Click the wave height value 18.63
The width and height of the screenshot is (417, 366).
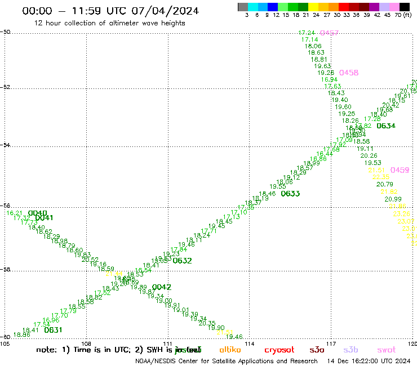click(x=316, y=52)
